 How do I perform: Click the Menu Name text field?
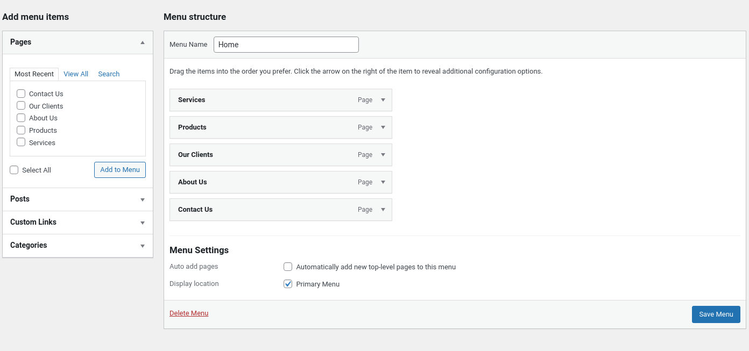coord(286,45)
